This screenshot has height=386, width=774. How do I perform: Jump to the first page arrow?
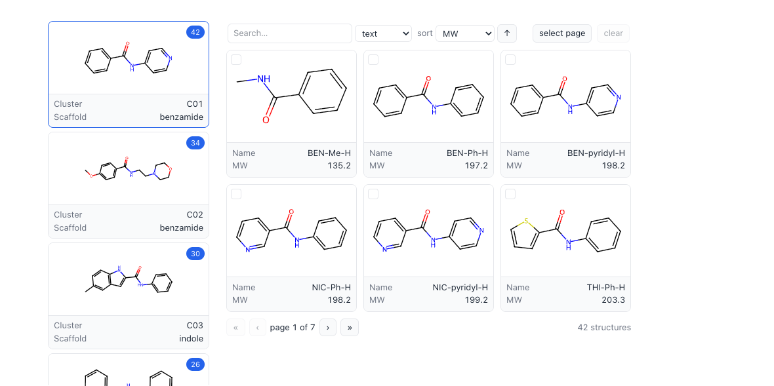pos(236,327)
